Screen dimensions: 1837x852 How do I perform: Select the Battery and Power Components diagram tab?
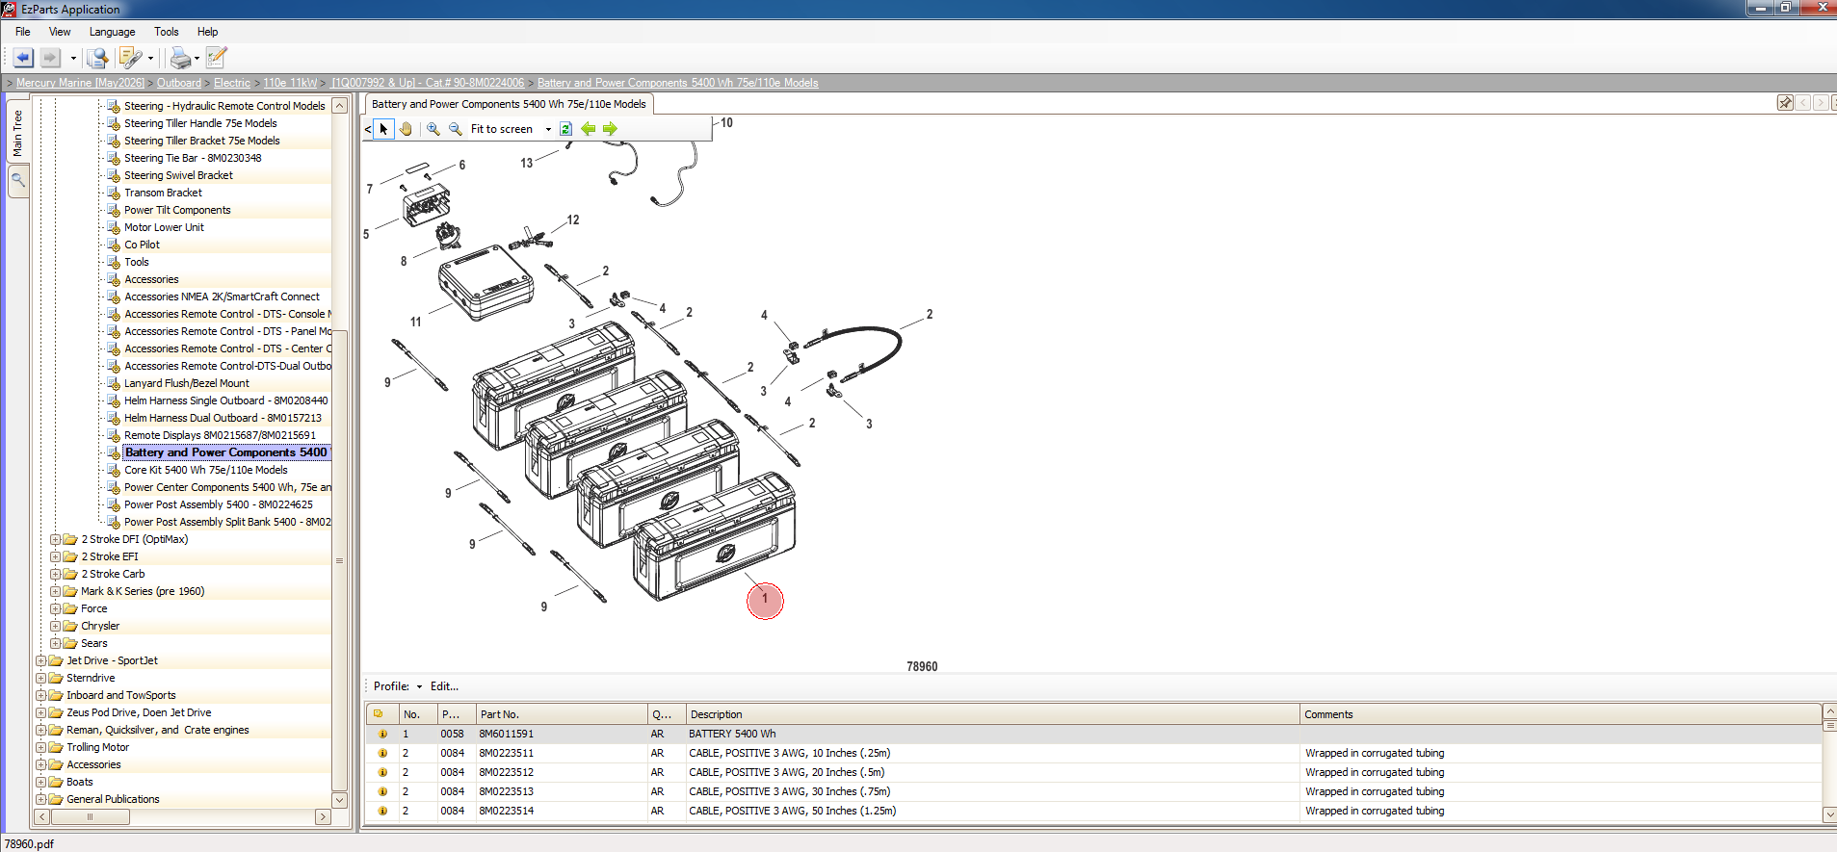pyautogui.click(x=509, y=104)
